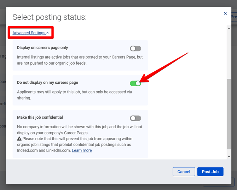237x190 pixels.
Task: Click scrollbar track above the thumb
Action: tap(229, 53)
